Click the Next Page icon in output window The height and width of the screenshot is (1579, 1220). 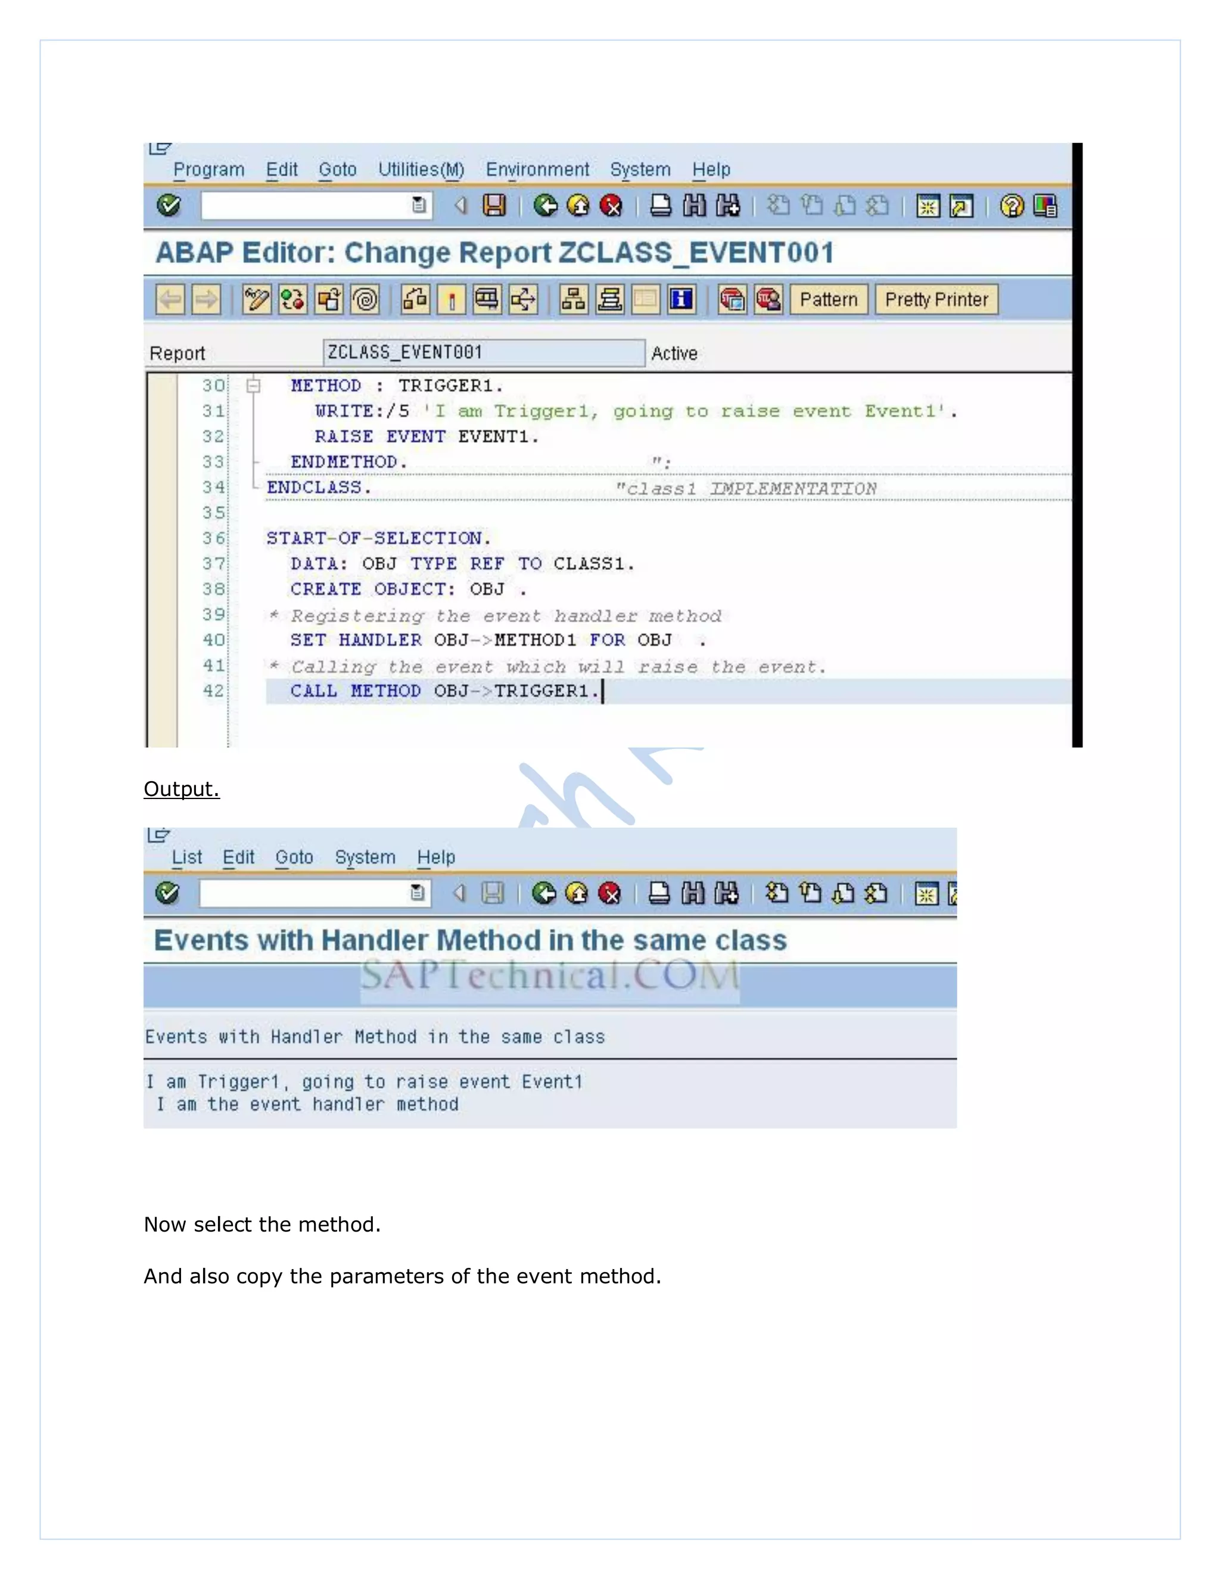[844, 894]
